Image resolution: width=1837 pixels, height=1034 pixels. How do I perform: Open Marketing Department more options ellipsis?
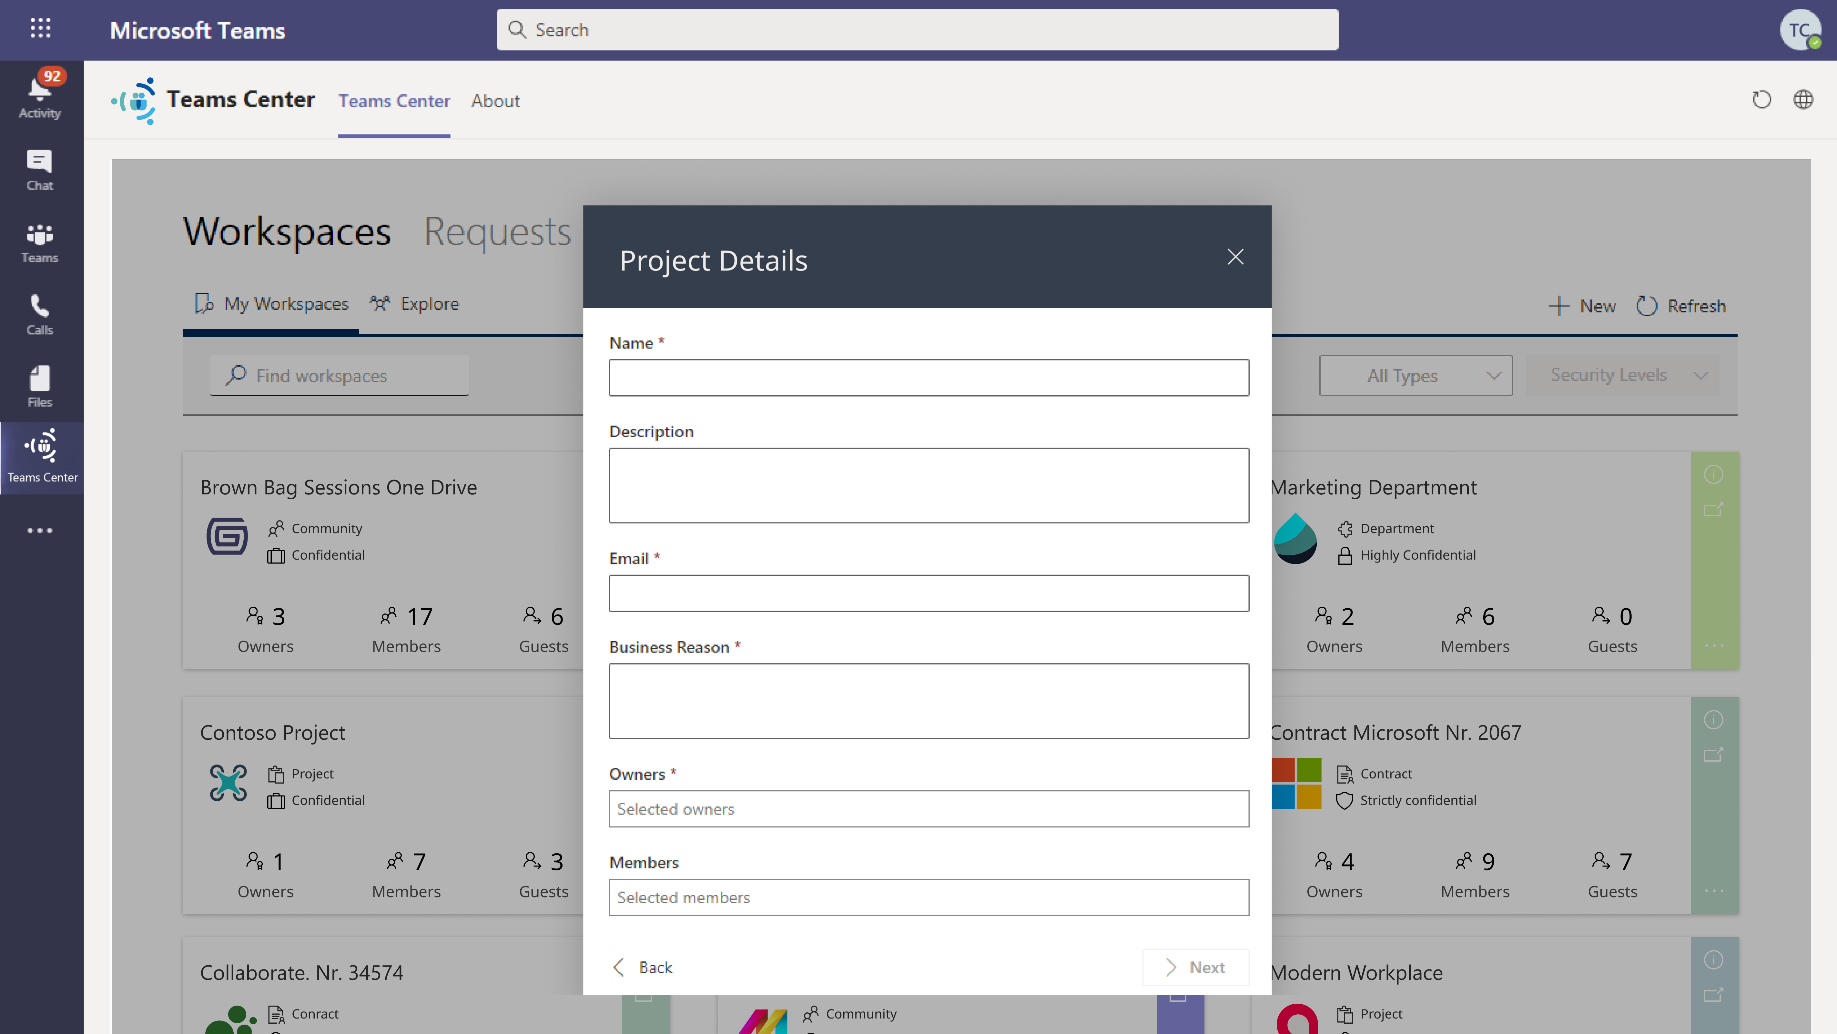(1714, 645)
